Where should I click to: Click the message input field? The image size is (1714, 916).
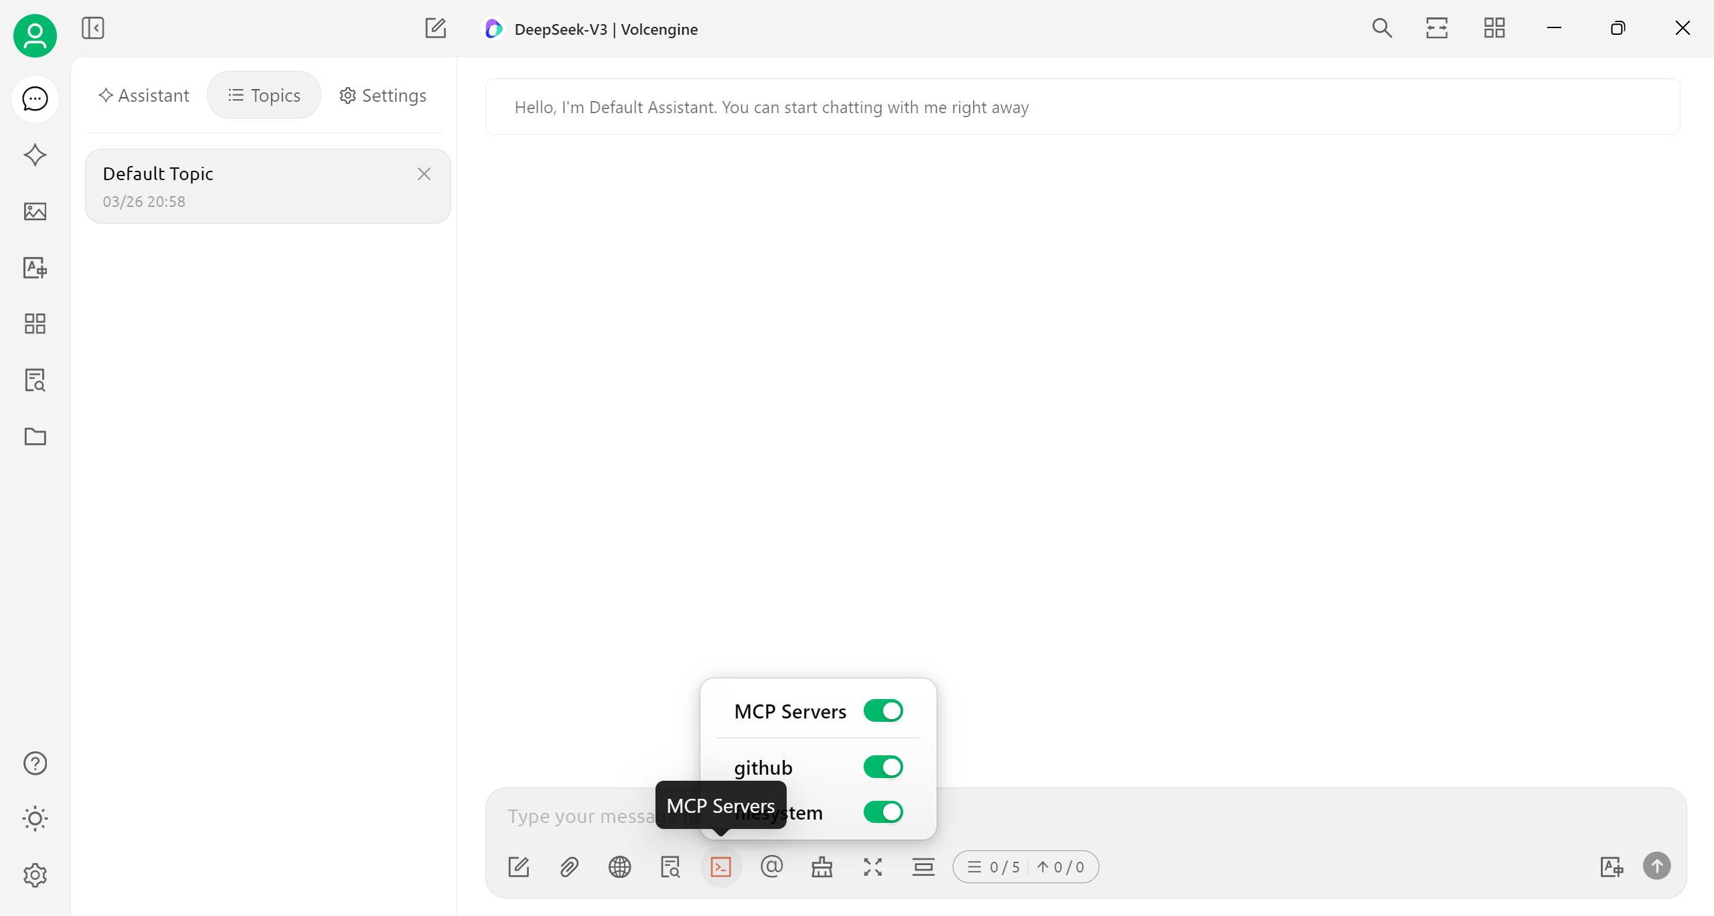click(1205, 816)
